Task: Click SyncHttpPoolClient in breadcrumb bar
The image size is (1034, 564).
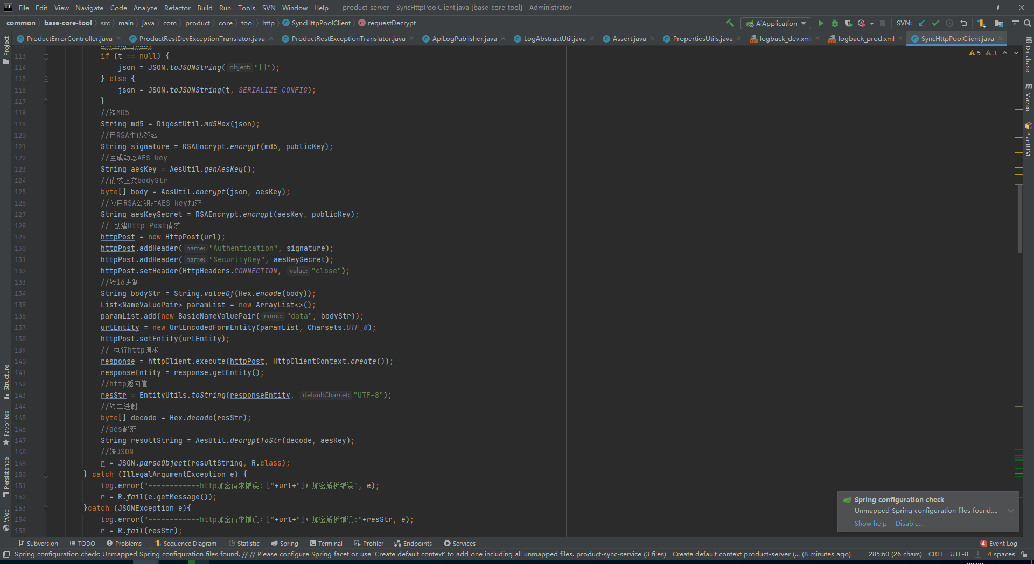Action: [x=316, y=23]
